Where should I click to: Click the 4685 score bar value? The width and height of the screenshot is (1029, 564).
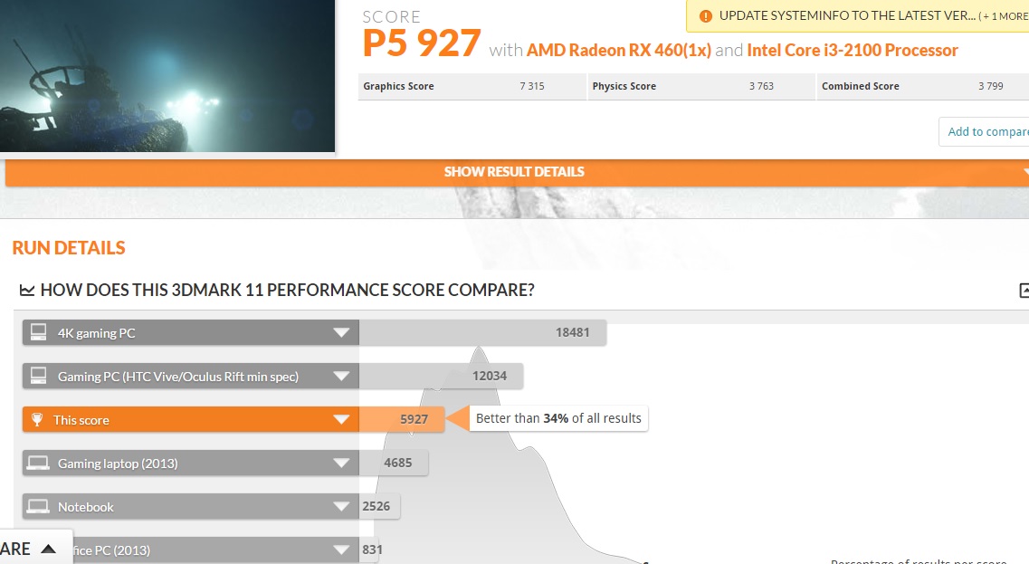tap(397, 463)
